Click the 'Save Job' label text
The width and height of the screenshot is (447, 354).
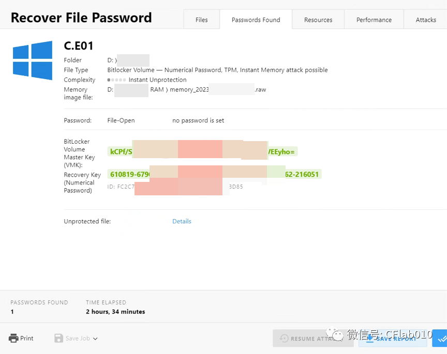pos(78,338)
